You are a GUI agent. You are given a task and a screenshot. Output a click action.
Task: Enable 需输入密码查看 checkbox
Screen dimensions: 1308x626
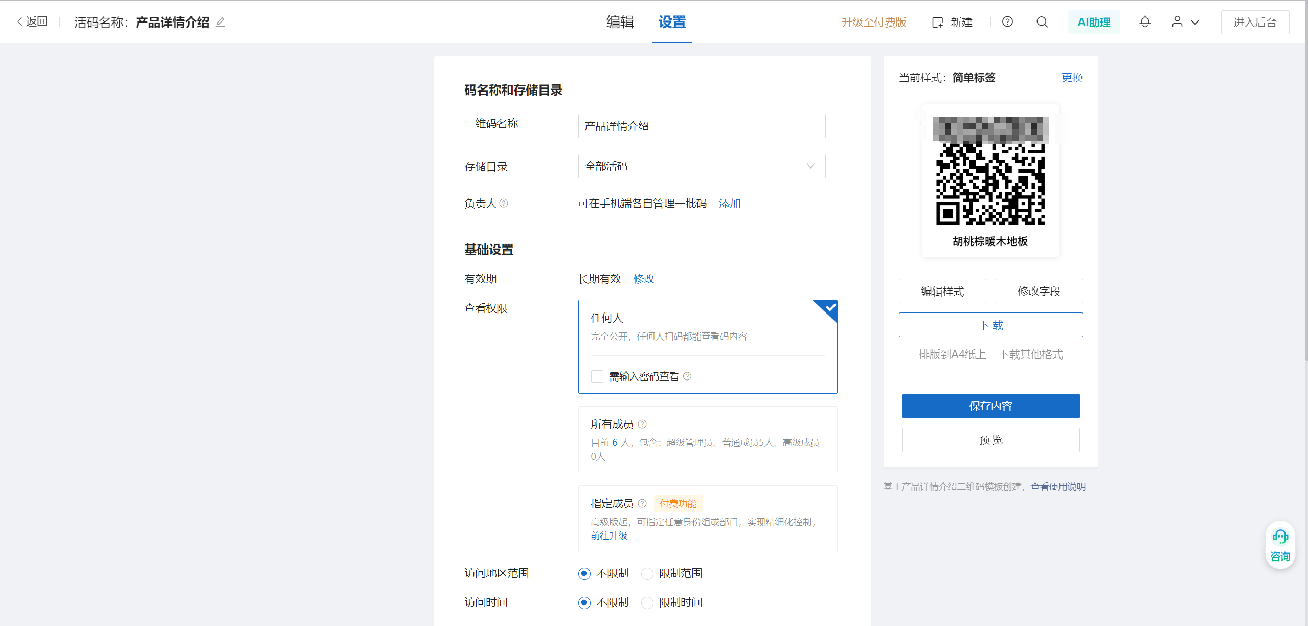[597, 376]
